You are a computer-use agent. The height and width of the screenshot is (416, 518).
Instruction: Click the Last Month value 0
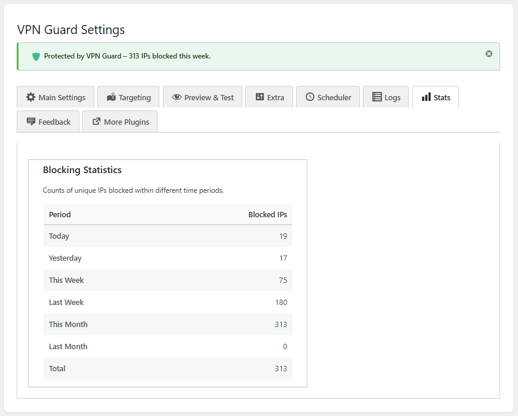(285, 347)
